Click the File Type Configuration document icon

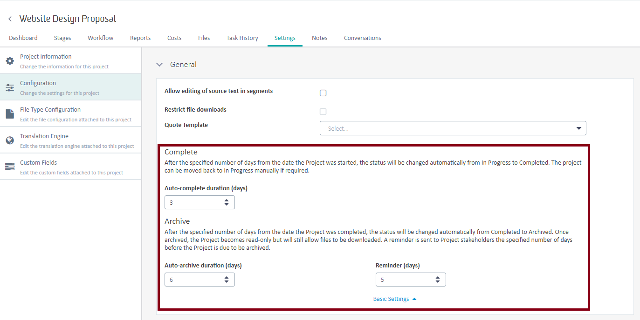click(10, 114)
